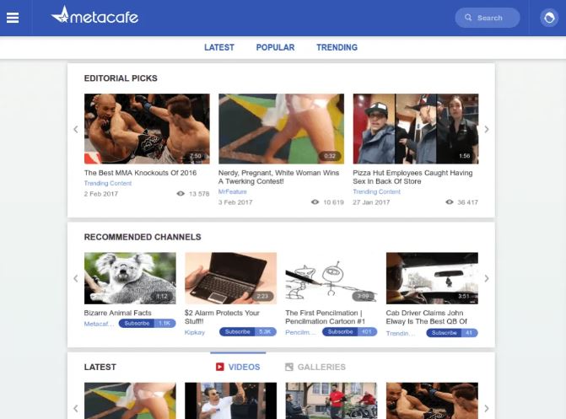Click the Galleries image icon
The image size is (566, 419).
click(x=289, y=367)
